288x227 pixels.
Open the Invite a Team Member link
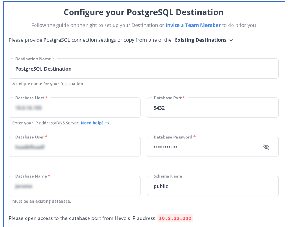click(193, 25)
